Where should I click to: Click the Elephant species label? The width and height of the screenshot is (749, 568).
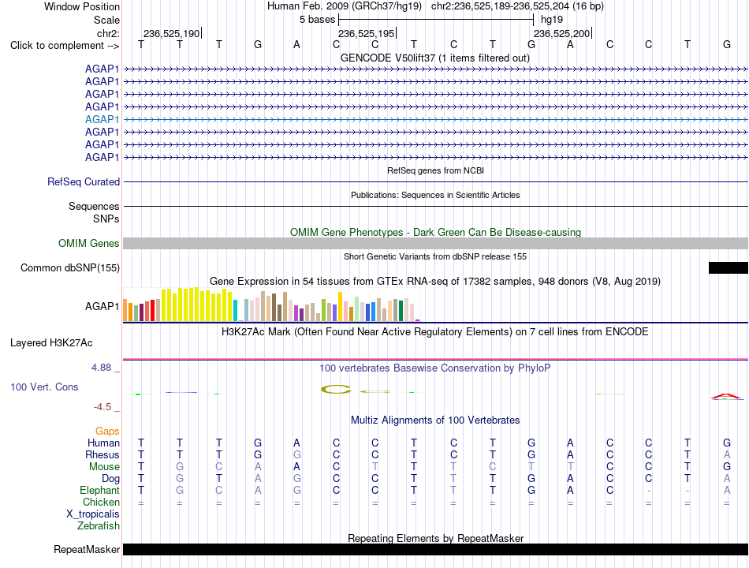[x=99, y=491]
